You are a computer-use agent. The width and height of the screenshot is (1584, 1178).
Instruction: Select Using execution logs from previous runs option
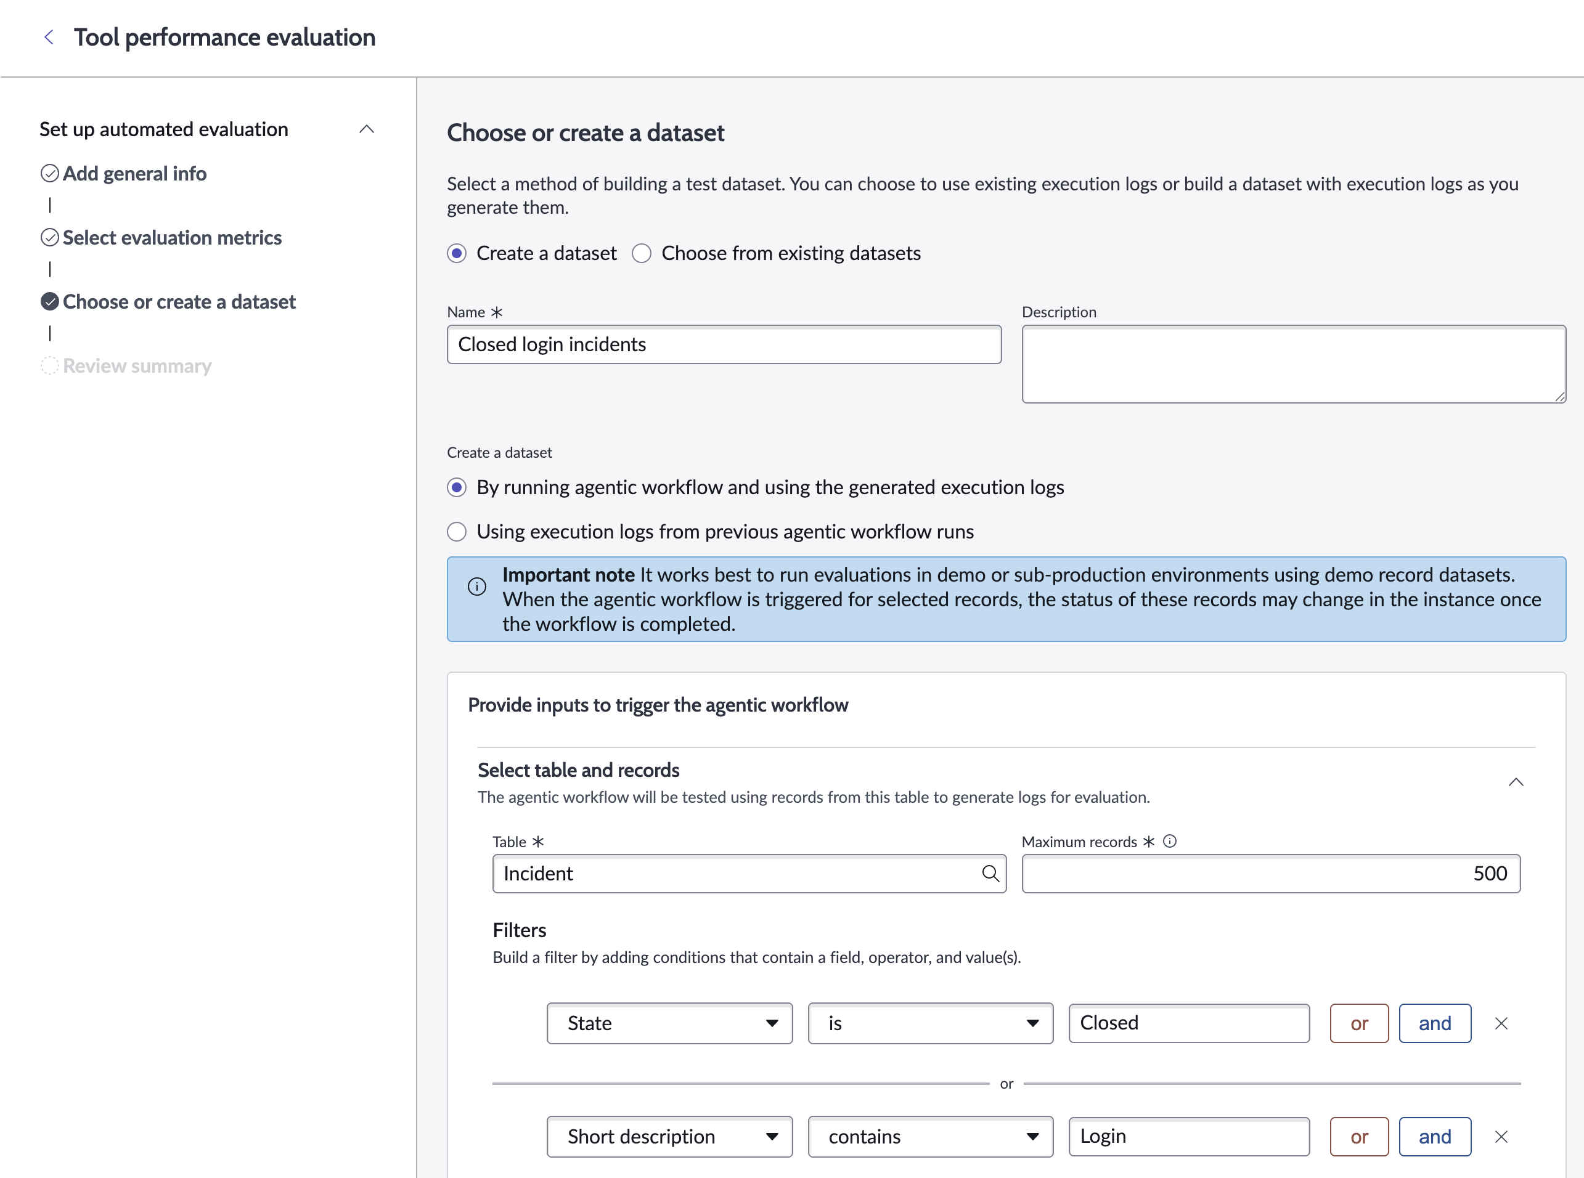point(457,531)
